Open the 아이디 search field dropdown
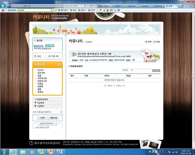This screenshot has height=155, width=195. click(132, 70)
